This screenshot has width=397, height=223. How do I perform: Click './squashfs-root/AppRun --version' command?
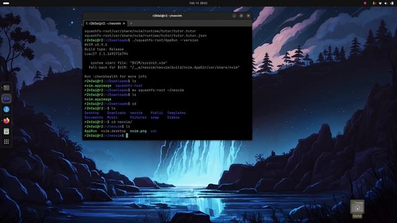(x=166, y=40)
